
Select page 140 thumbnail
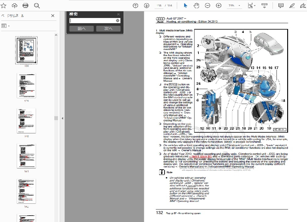pyautogui.click(x=27, y=120)
